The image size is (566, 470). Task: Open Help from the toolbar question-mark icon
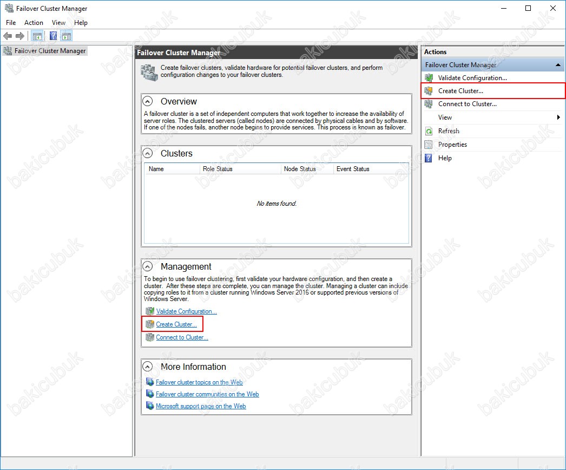pyautogui.click(x=53, y=36)
